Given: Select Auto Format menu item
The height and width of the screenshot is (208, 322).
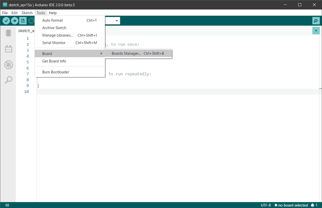Looking at the screenshot, I should coord(70,20).
